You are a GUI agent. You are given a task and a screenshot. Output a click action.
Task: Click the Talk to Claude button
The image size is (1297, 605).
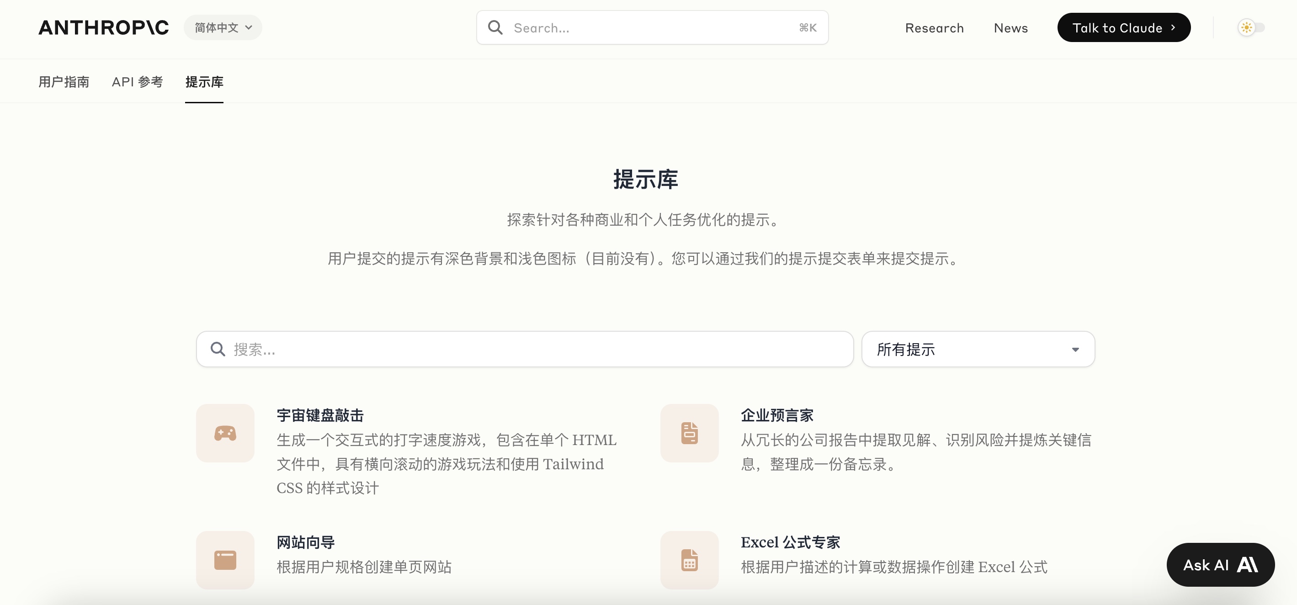1123,28
